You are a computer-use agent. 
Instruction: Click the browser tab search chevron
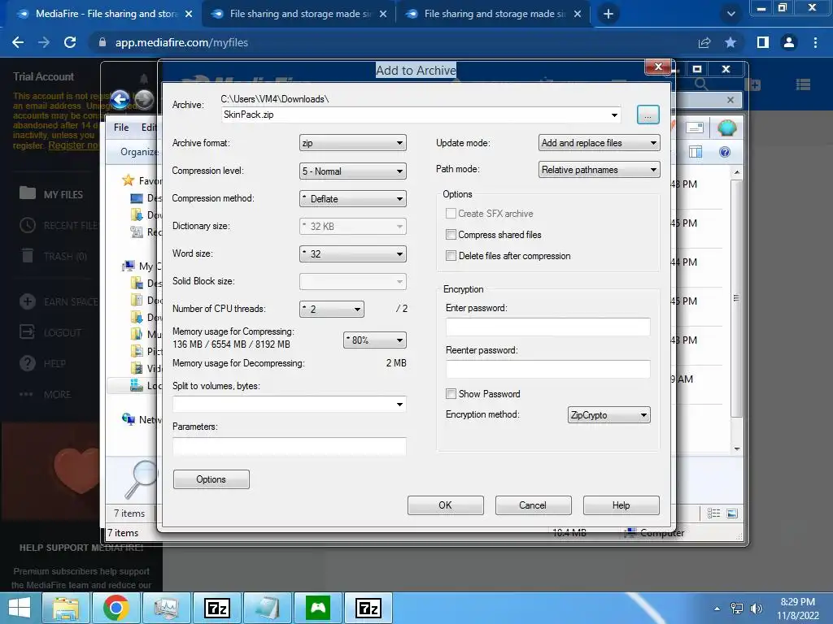[x=731, y=15]
